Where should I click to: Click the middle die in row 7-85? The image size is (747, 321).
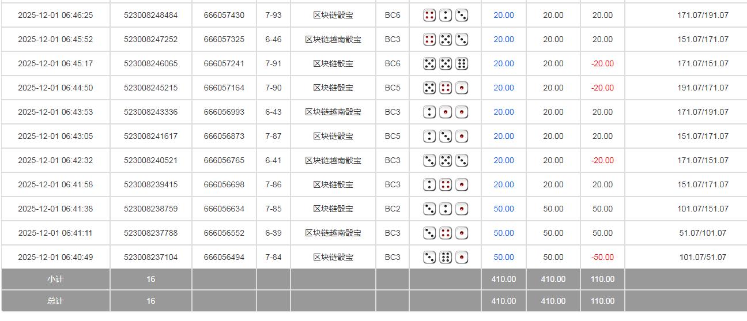(x=446, y=209)
